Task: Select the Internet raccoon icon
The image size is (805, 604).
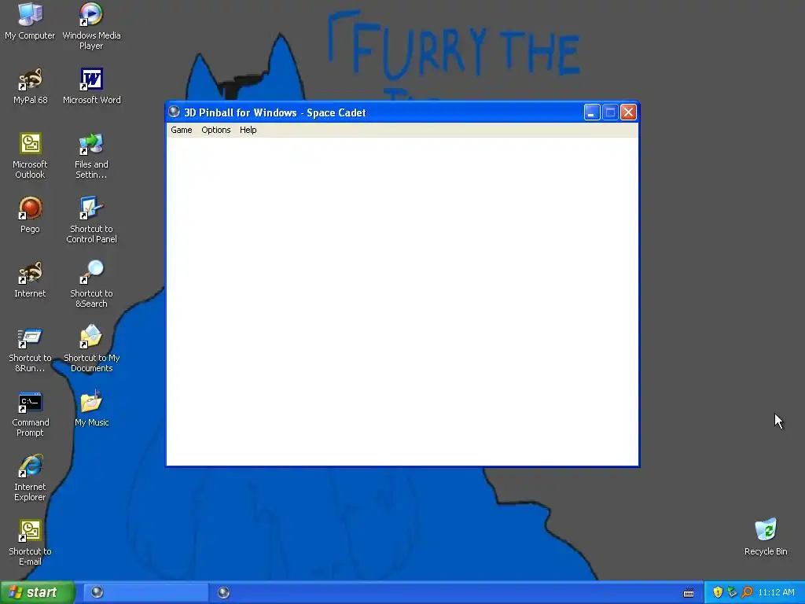Action: pyautogui.click(x=30, y=280)
